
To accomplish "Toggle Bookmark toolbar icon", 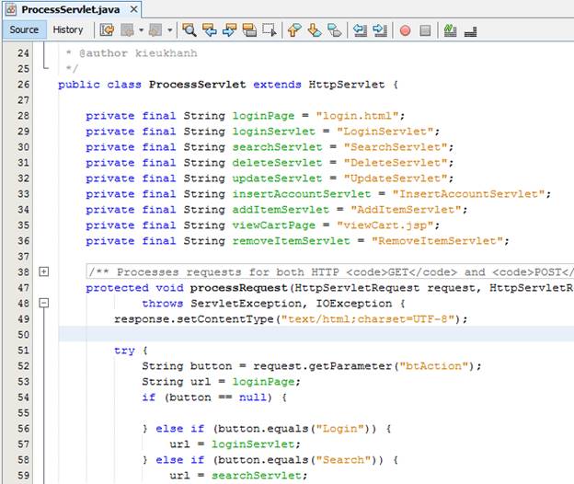I will [334, 30].
